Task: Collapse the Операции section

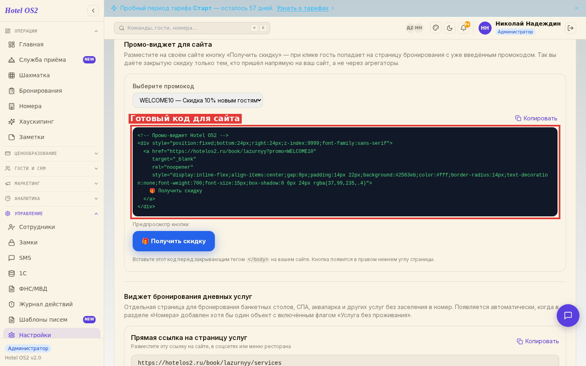Action: point(51,31)
